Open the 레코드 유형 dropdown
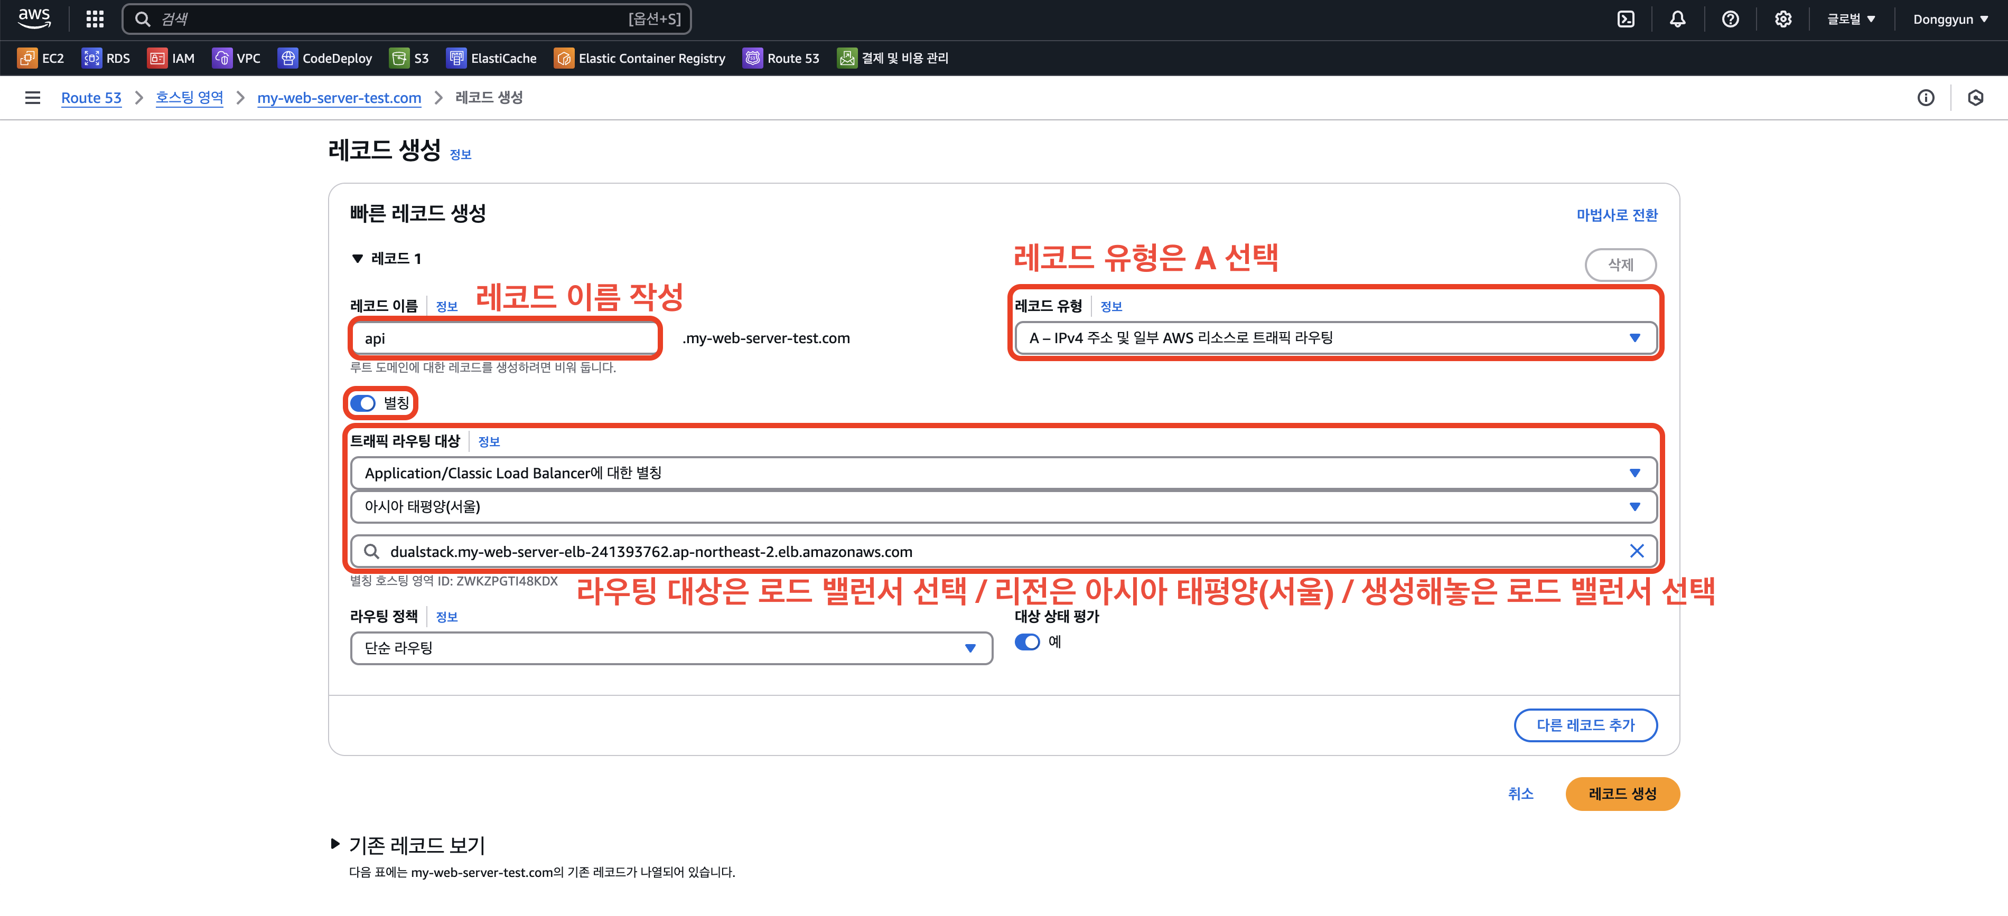 1334,338
